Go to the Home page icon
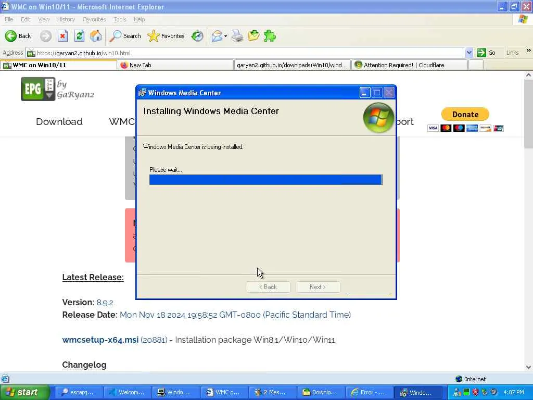The image size is (533, 400). [x=96, y=36]
